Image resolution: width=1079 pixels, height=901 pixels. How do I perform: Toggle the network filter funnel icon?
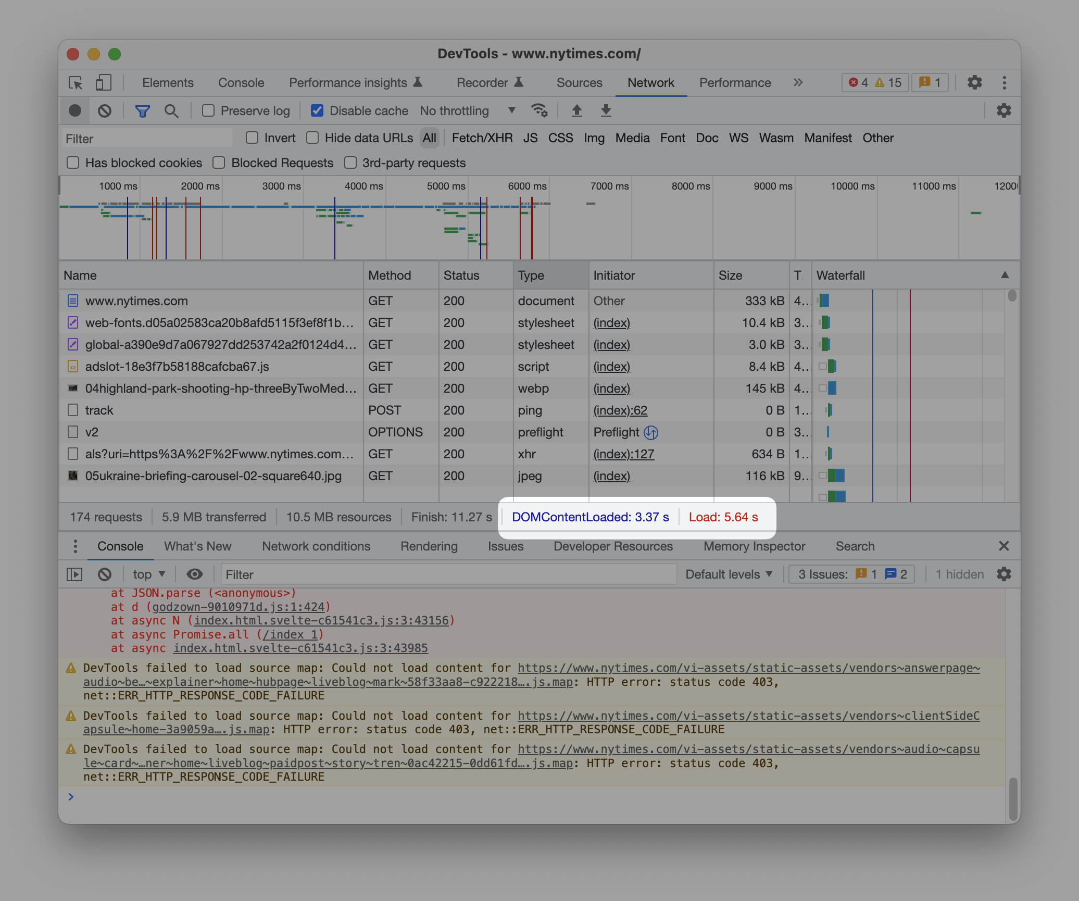pos(142,110)
